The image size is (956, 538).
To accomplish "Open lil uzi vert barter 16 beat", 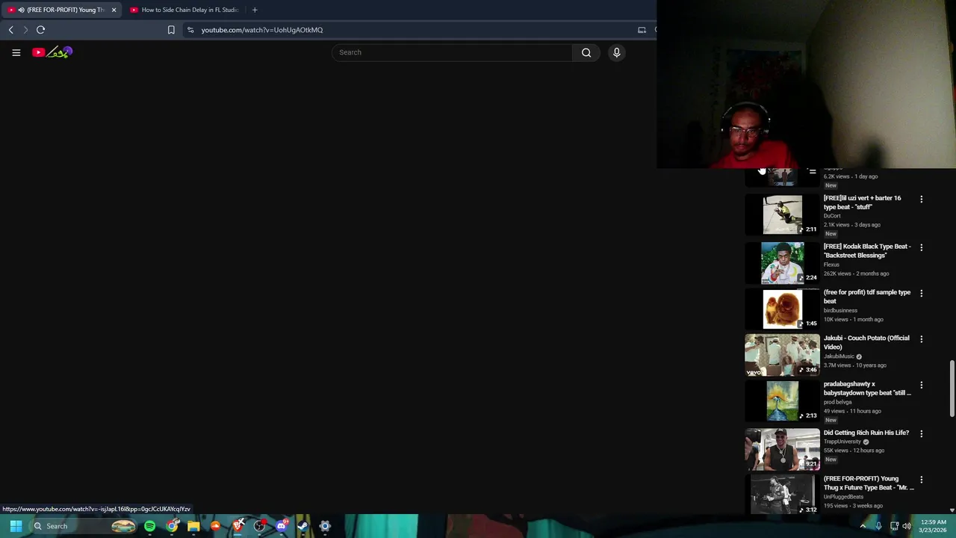I will coord(862,202).
